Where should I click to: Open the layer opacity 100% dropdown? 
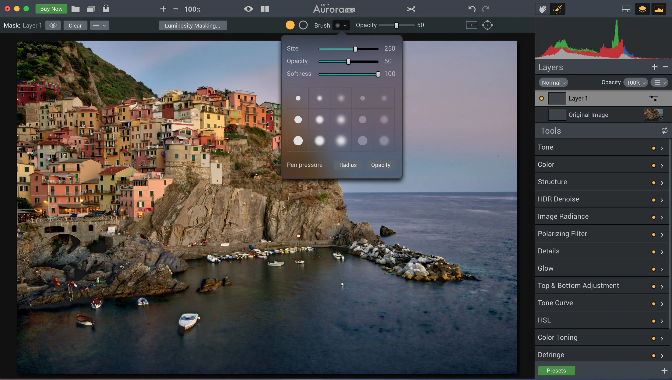pyautogui.click(x=635, y=83)
